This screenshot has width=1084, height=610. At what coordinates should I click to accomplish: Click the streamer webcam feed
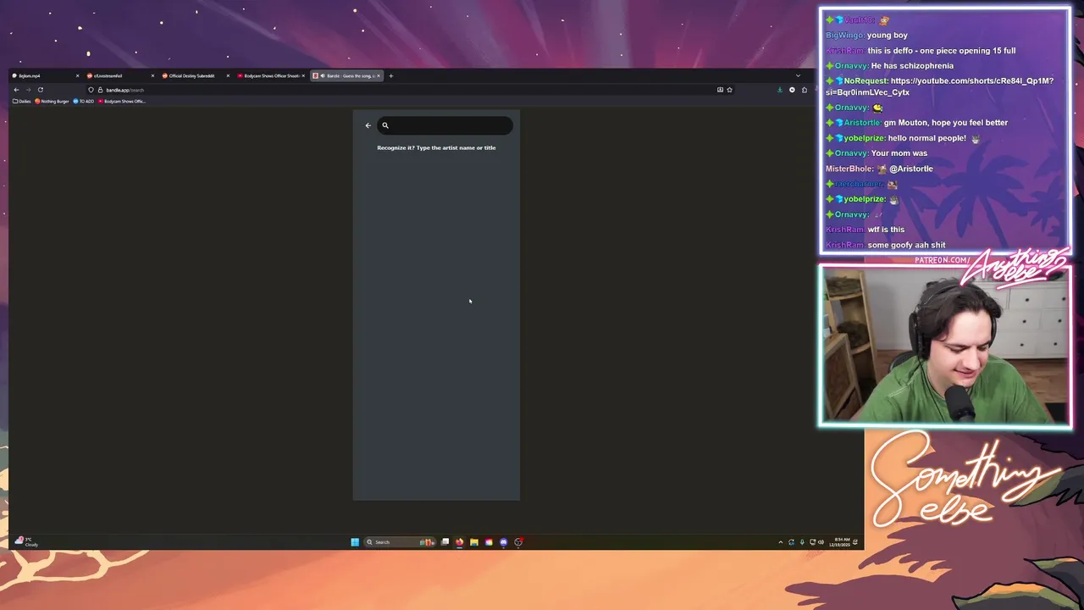(944, 346)
